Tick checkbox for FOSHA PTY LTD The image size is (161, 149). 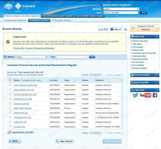click(10, 112)
